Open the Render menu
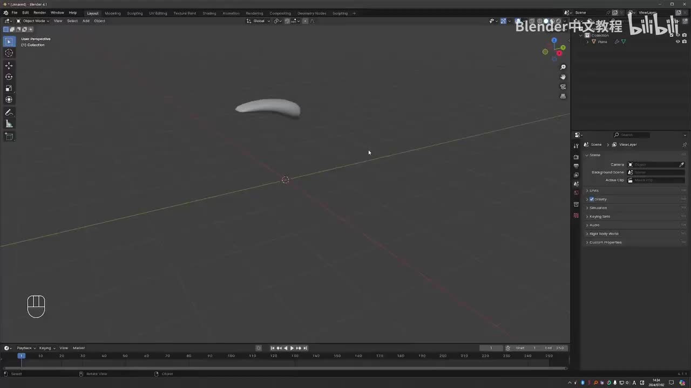 point(40,13)
